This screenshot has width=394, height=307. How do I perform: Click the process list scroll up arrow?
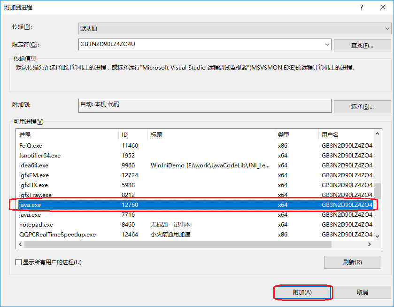377,134
